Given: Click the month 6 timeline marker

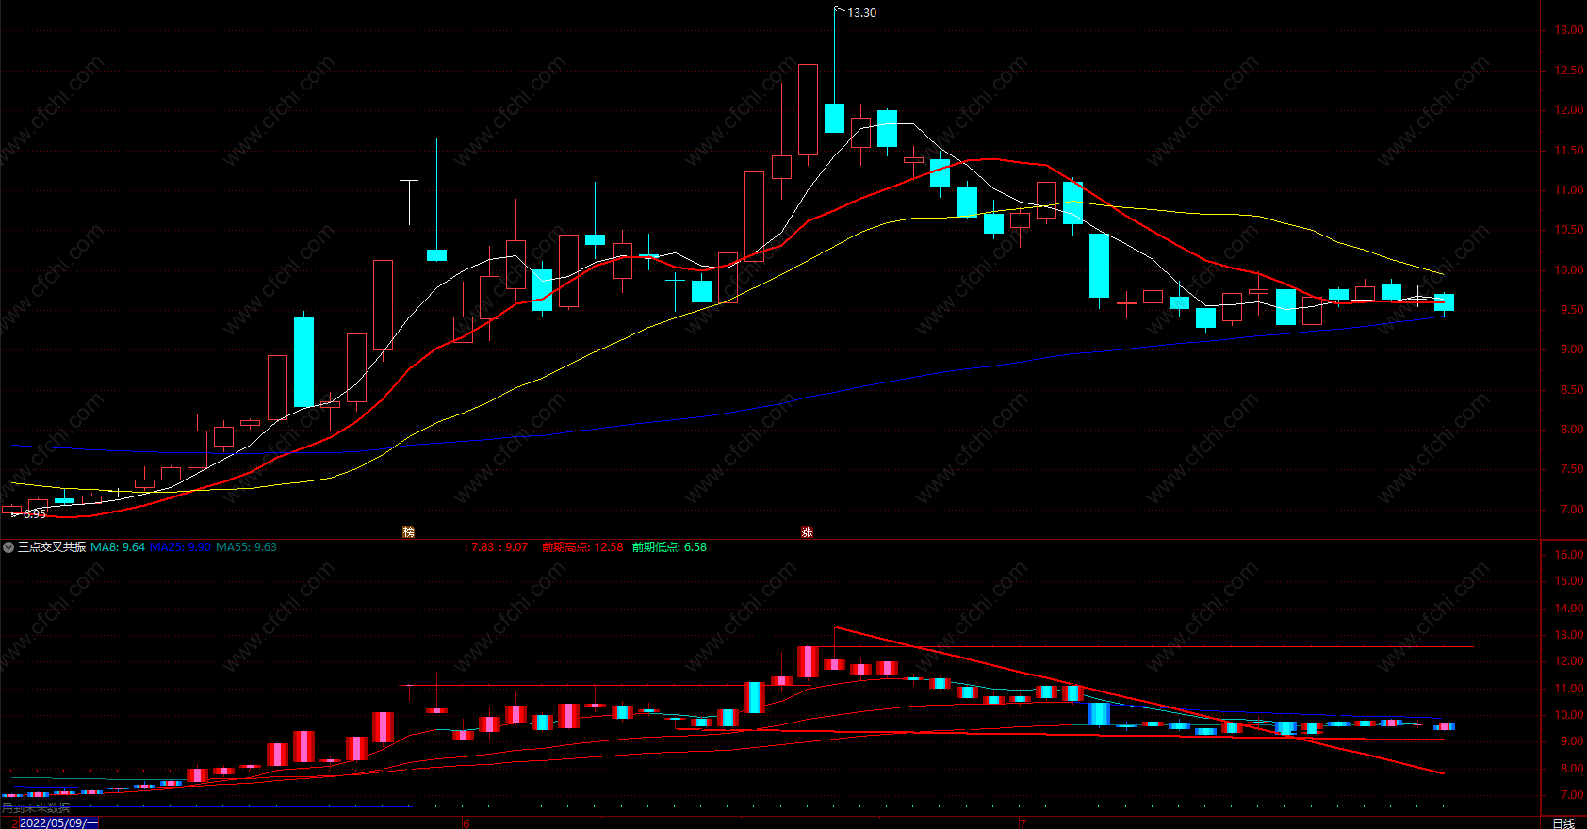Looking at the screenshot, I should [x=466, y=823].
